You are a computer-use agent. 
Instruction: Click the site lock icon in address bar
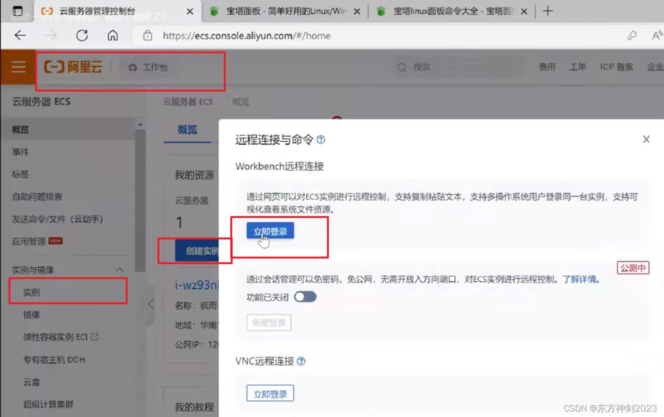point(148,35)
